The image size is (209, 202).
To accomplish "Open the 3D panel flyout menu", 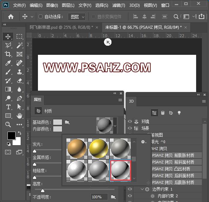I will tap(204, 102).
